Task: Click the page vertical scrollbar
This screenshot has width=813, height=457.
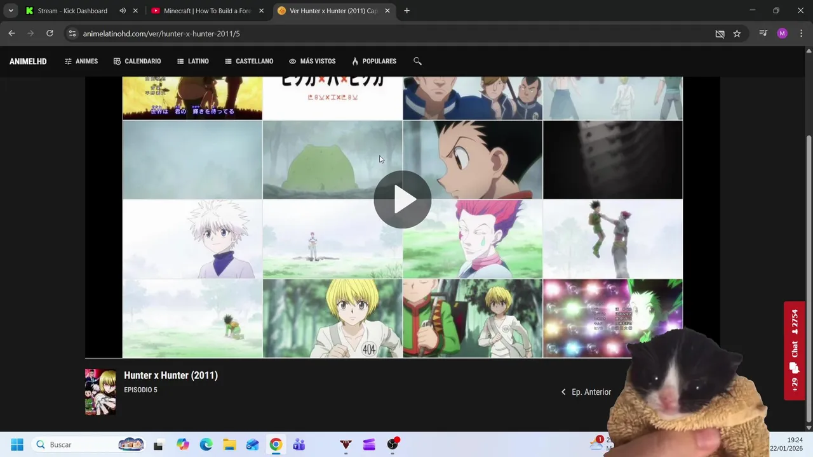Action: [x=809, y=278]
